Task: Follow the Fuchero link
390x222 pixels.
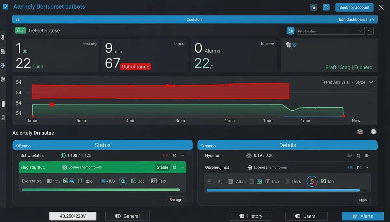Action: 363,67
